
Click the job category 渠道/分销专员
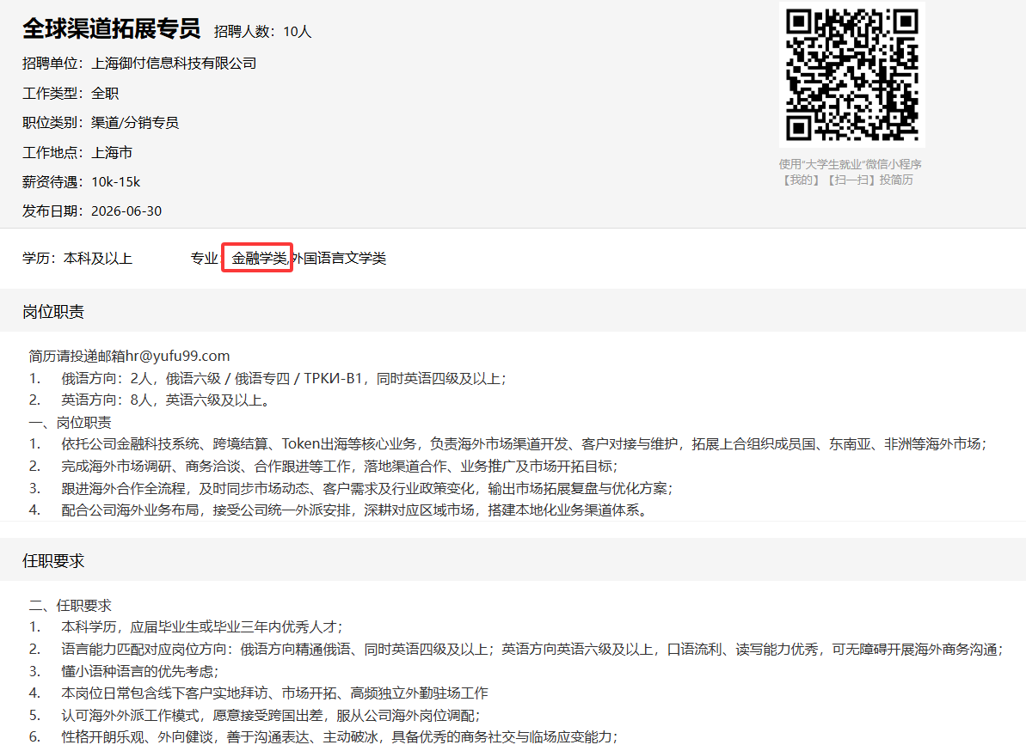pyautogui.click(x=135, y=123)
